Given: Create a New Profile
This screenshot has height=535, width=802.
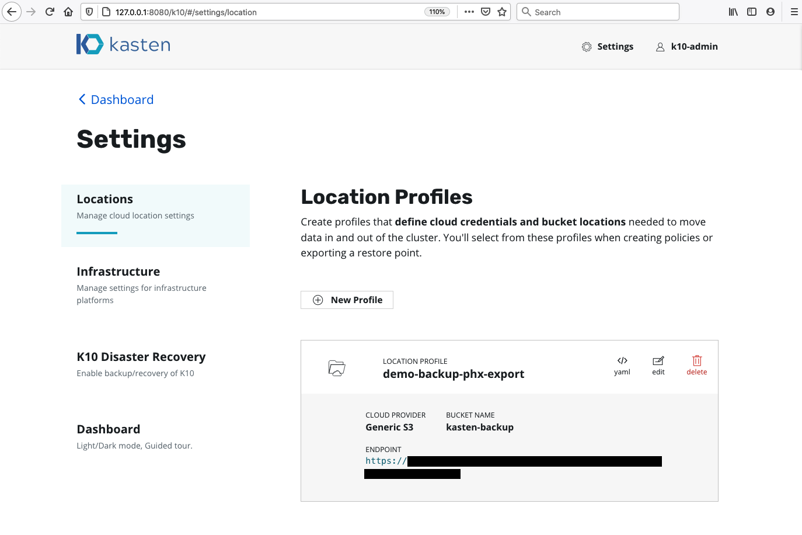Looking at the screenshot, I should pos(347,300).
